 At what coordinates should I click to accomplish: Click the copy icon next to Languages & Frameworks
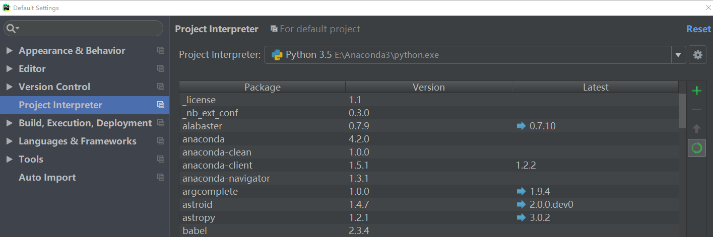click(x=161, y=141)
